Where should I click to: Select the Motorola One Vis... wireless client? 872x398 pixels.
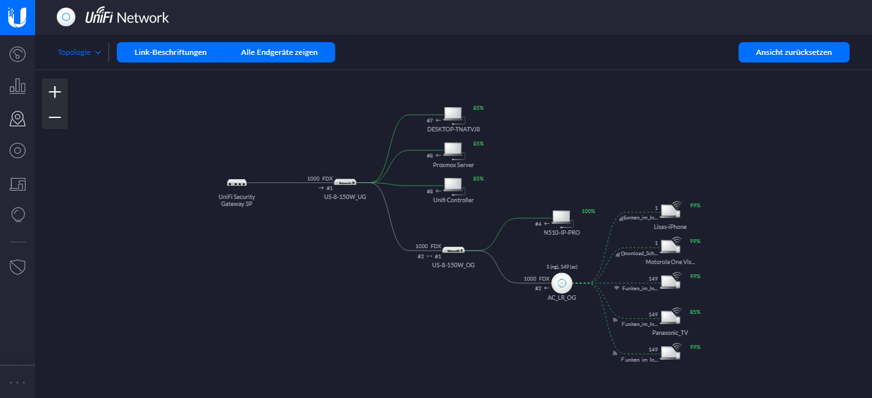click(x=671, y=246)
